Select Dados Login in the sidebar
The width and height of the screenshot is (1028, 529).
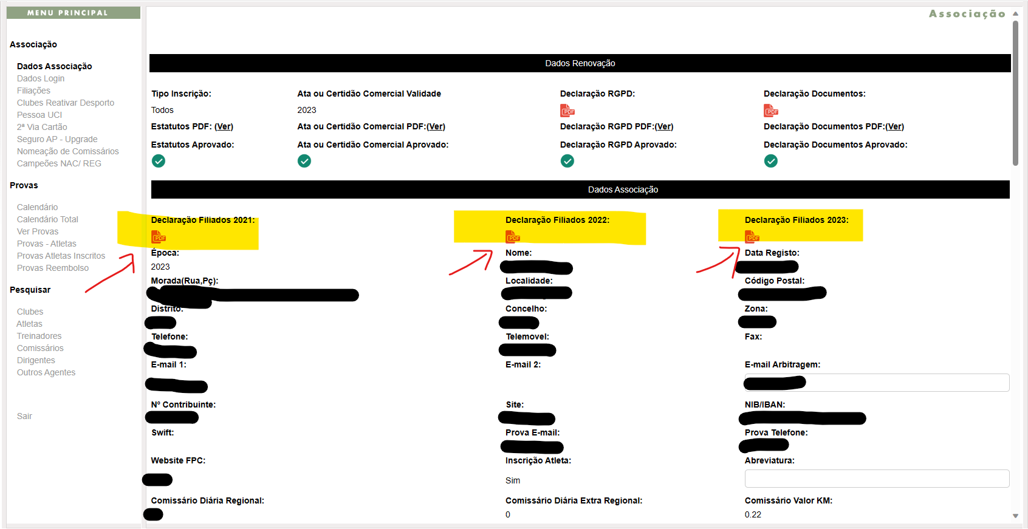coord(41,78)
